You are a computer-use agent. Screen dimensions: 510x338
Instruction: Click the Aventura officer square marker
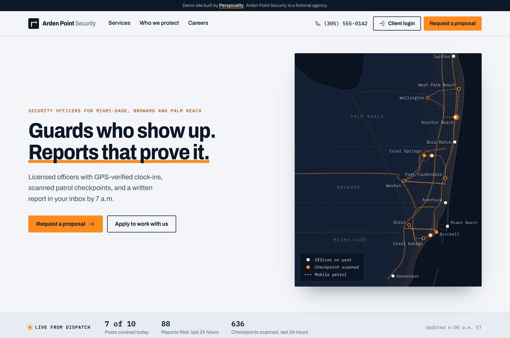point(446,203)
